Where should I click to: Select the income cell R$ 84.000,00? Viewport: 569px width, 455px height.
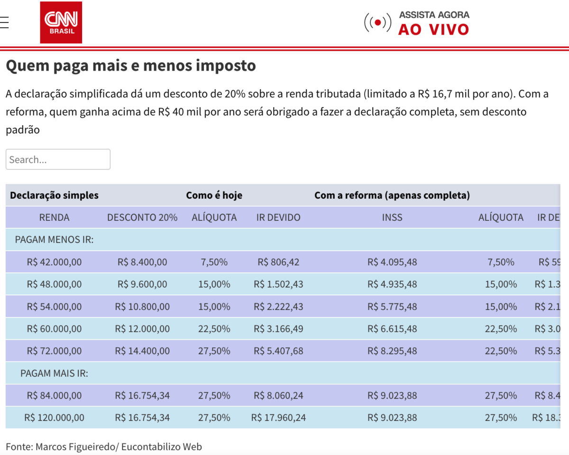[55, 395]
